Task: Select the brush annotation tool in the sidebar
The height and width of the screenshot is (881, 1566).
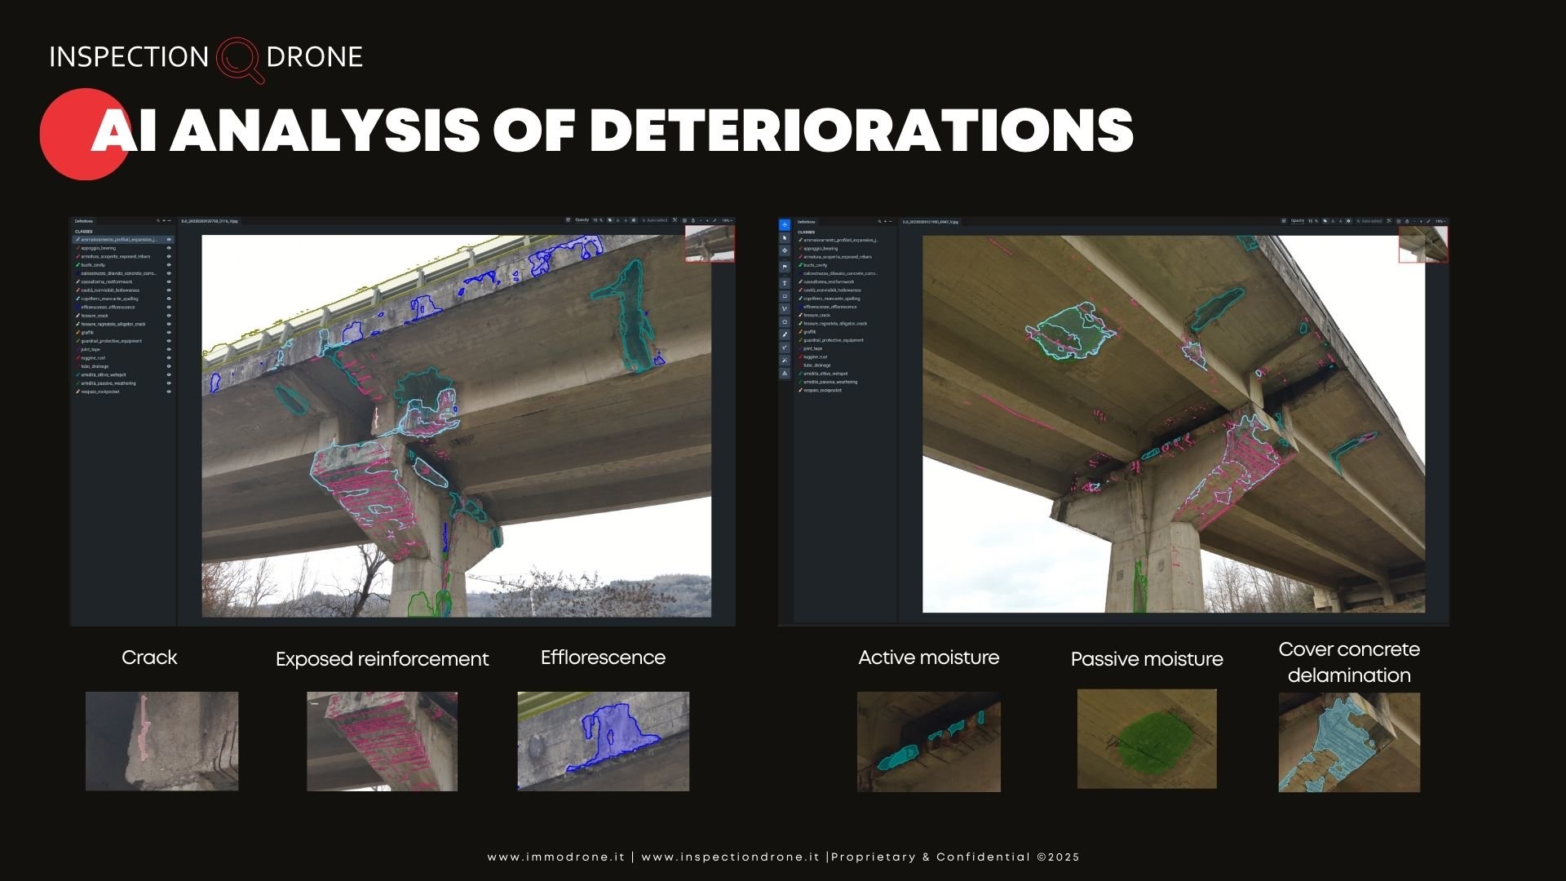Action: coord(785,334)
